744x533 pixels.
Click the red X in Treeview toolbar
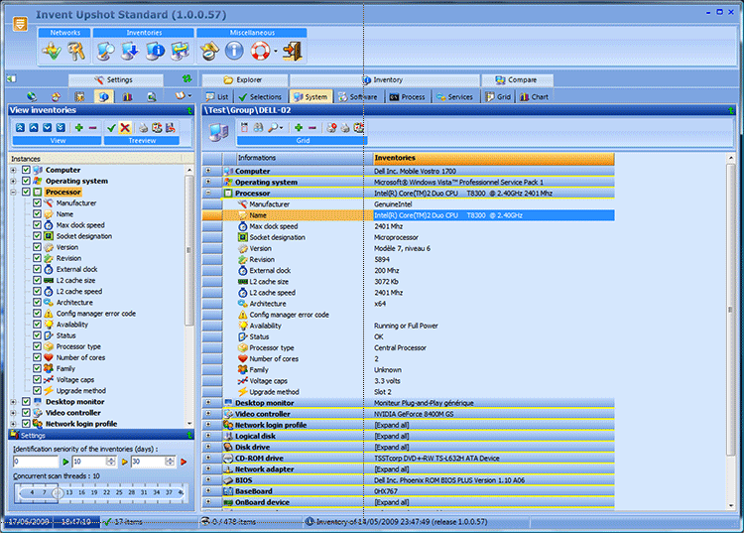pos(125,128)
